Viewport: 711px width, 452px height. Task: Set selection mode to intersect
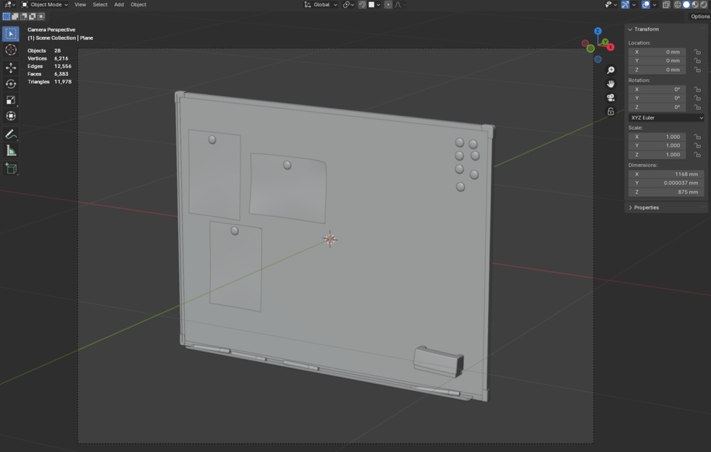[x=41, y=17]
